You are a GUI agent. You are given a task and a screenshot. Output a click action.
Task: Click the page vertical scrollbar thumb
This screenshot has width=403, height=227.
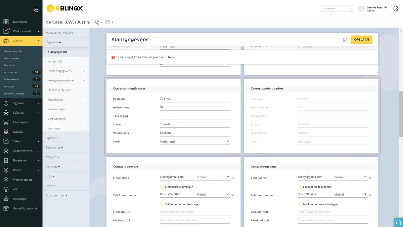tap(401, 114)
